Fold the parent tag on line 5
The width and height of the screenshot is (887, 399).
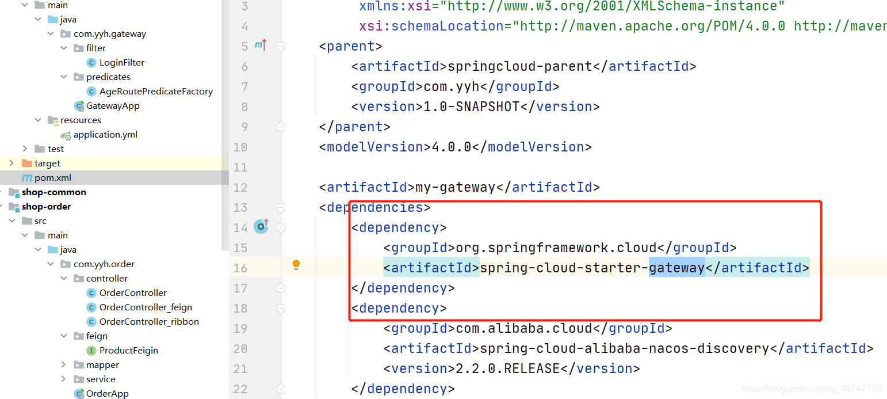click(281, 47)
